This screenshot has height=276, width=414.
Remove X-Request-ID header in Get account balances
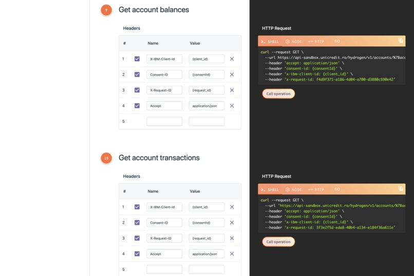(x=232, y=90)
